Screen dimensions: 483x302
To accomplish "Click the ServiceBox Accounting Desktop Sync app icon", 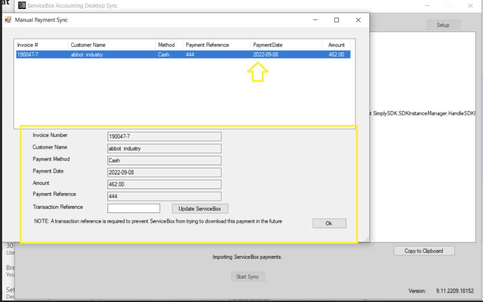I will coord(22,5).
